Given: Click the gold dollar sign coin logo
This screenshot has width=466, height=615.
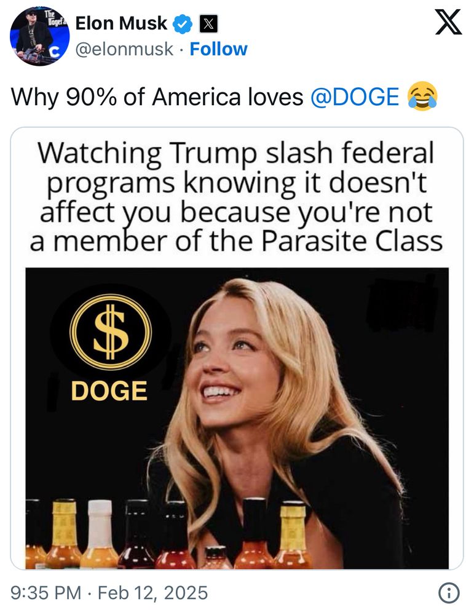Looking at the screenshot, I should [x=111, y=332].
